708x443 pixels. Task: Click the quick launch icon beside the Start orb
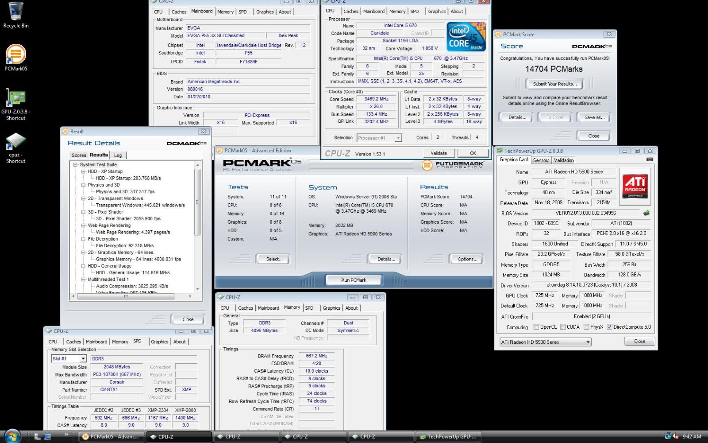[38, 437]
